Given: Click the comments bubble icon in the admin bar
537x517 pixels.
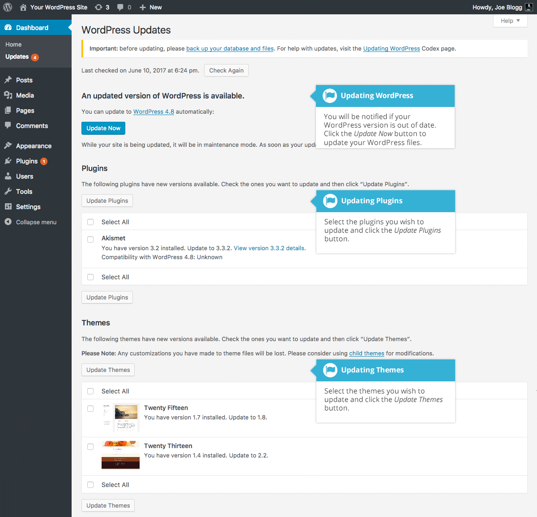Looking at the screenshot, I should pyautogui.click(x=120, y=7).
